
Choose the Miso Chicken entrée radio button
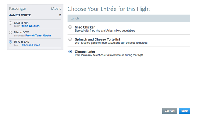pos(70,27)
